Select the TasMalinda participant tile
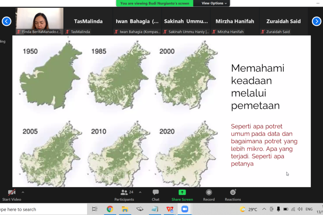323x215 pixels. 88,21
